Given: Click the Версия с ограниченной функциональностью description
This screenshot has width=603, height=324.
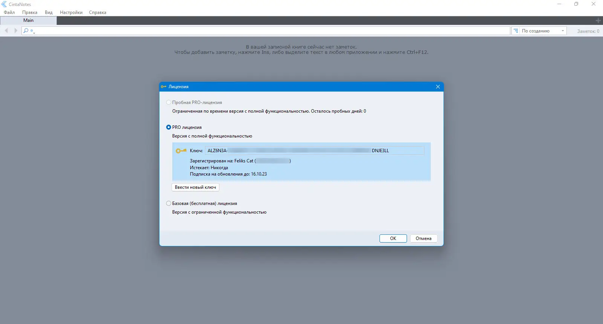Looking at the screenshot, I should point(219,212).
